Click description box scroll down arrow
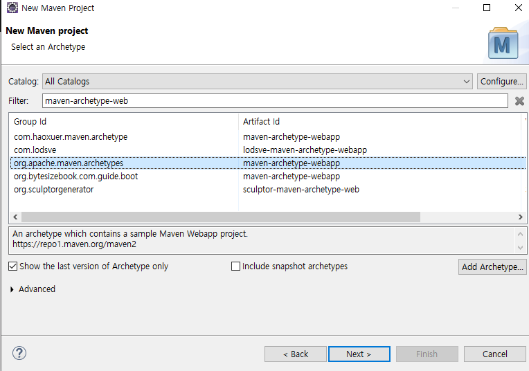The image size is (529, 371). point(520,248)
